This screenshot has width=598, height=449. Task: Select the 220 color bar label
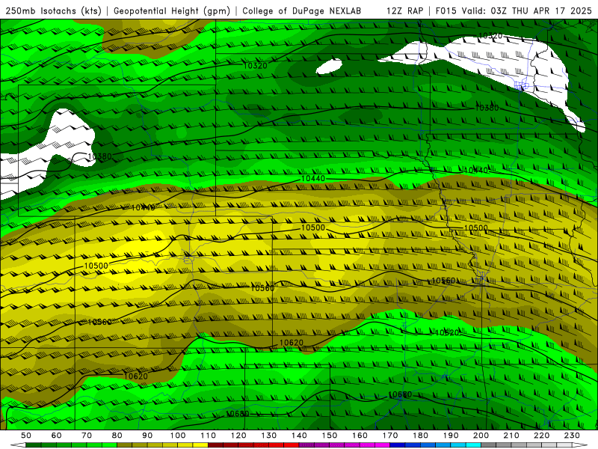542,436
